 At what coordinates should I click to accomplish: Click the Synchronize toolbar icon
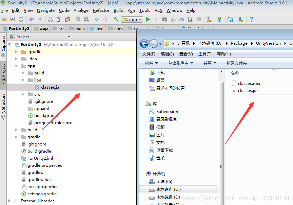tap(21, 19)
